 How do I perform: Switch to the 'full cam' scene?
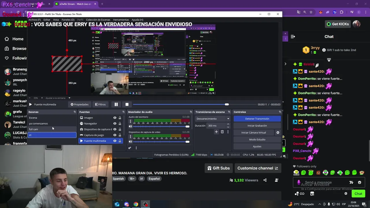pyautogui.click(x=52, y=129)
